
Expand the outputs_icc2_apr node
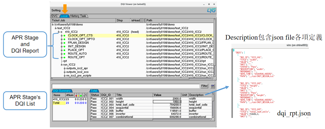point(65,69)
